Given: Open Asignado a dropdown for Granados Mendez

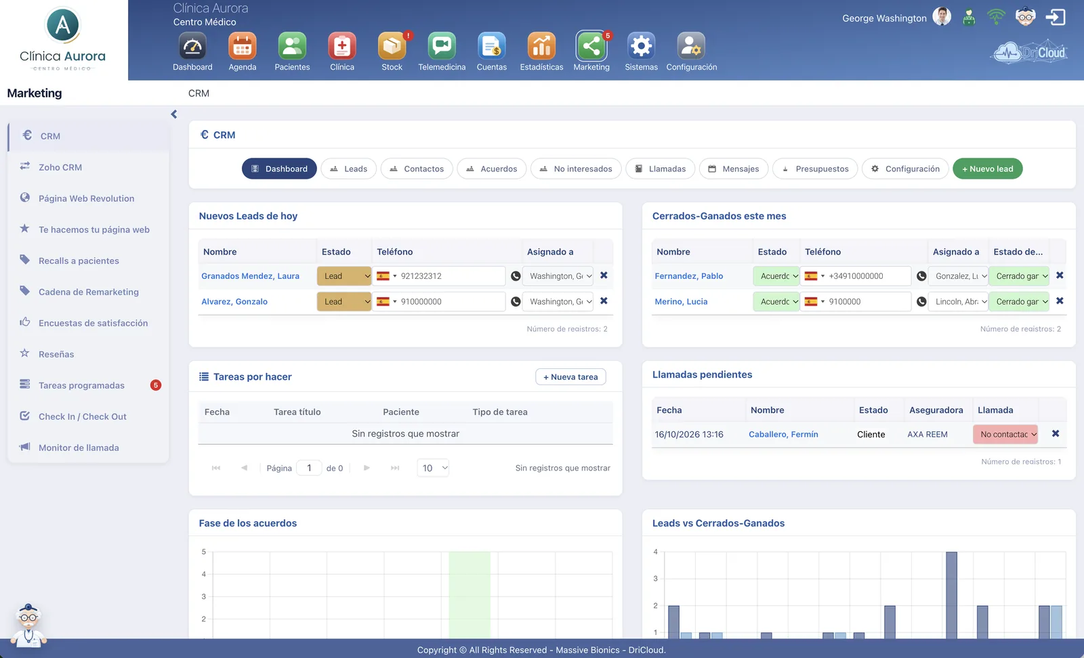Looking at the screenshot, I should tap(558, 276).
